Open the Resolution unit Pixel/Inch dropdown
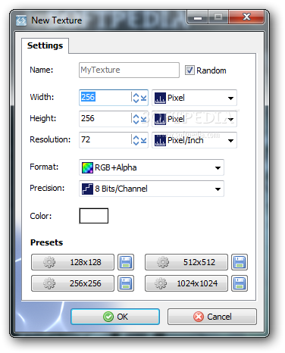Image resolution: width=285 pixels, height=353 pixels. pyautogui.click(x=194, y=140)
